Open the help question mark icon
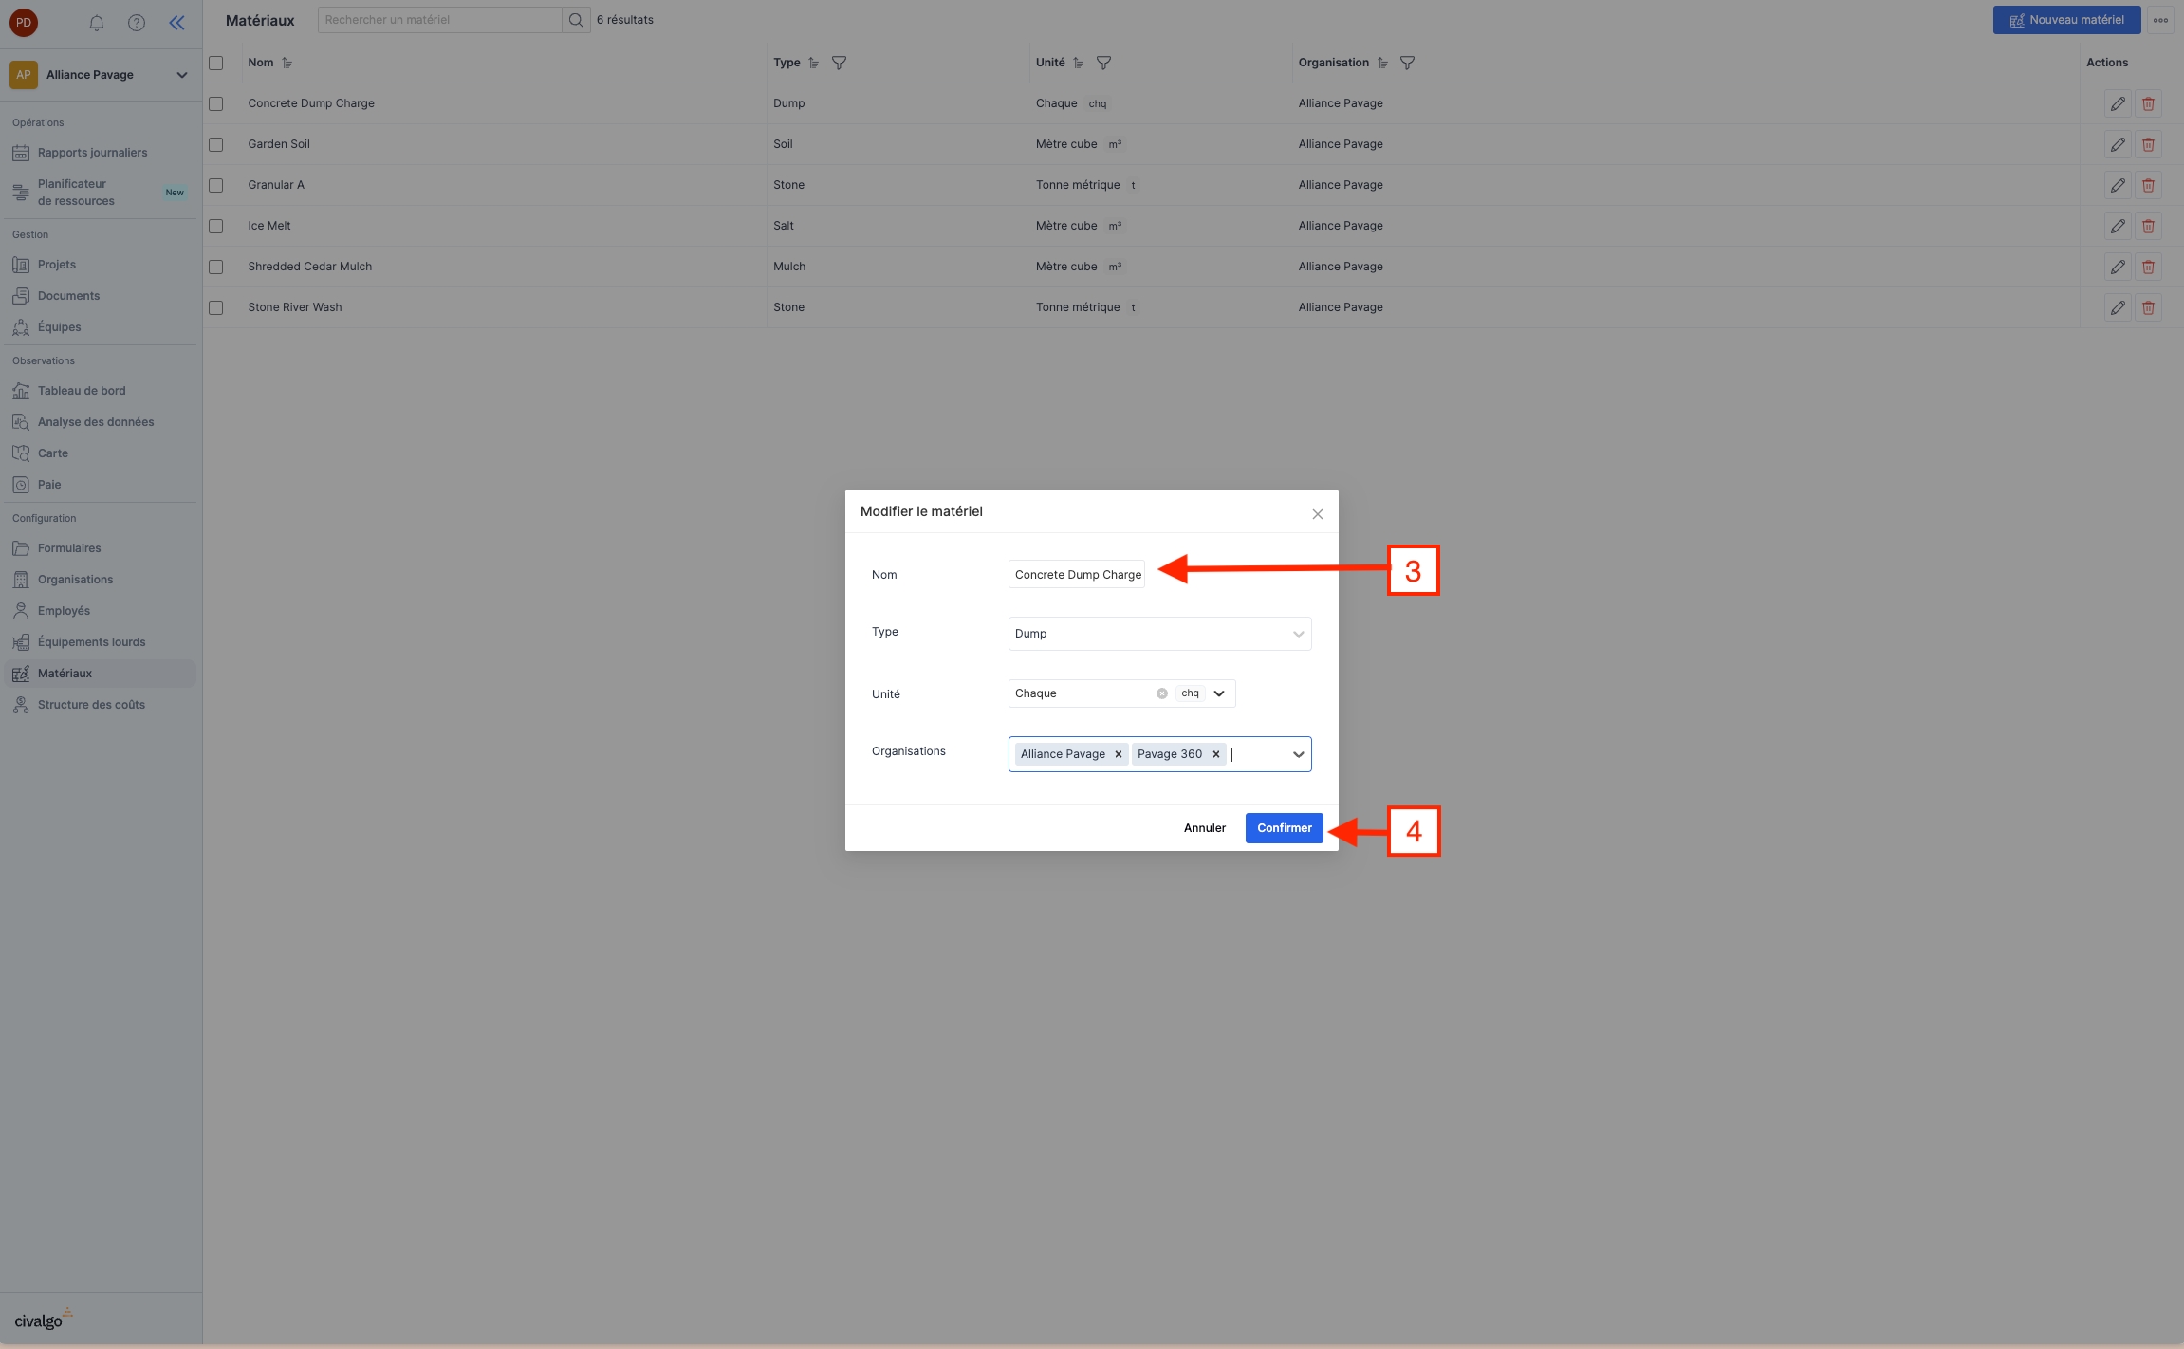The image size is (2184, 1349). [137, 23]
